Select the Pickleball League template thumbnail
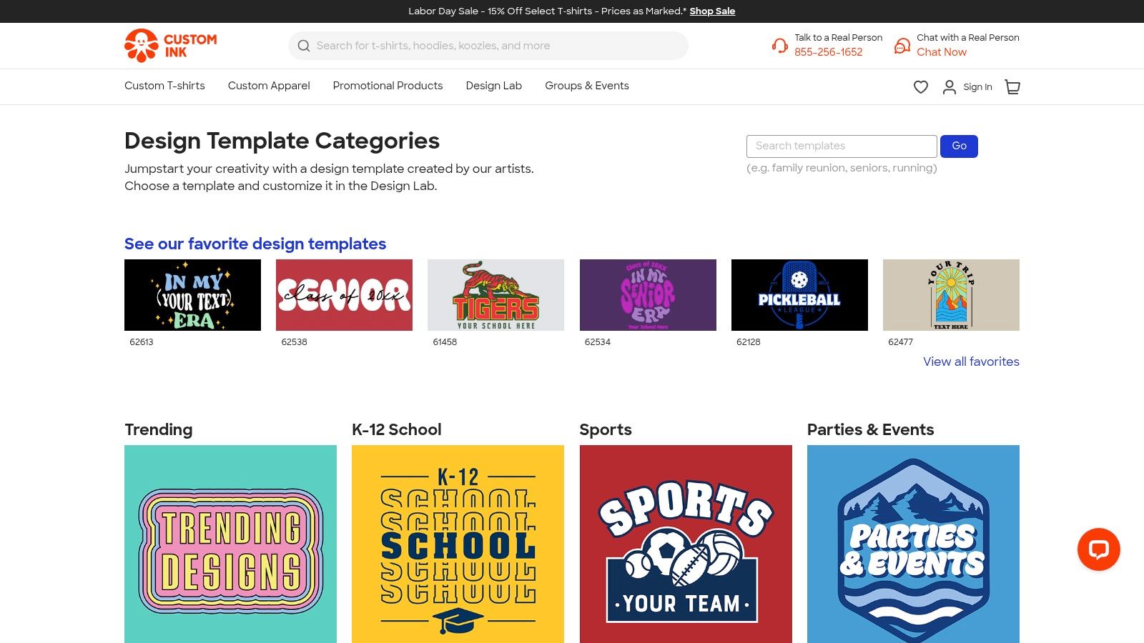Viewport: 1144px width, 643px height. (799, 295)
